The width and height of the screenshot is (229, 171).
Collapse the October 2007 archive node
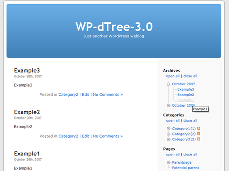[168, 84]
